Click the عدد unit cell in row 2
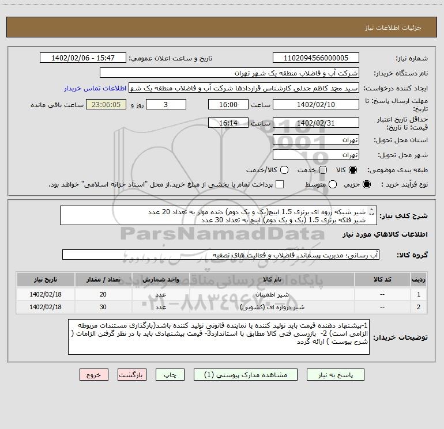 tap(160, 307)
